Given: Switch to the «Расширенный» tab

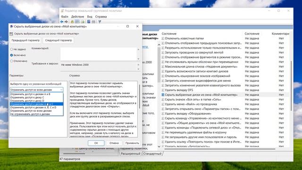Looking at the screenshot, I should tap(131, 153).
